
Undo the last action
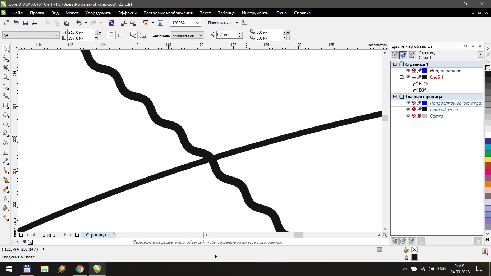79,23
